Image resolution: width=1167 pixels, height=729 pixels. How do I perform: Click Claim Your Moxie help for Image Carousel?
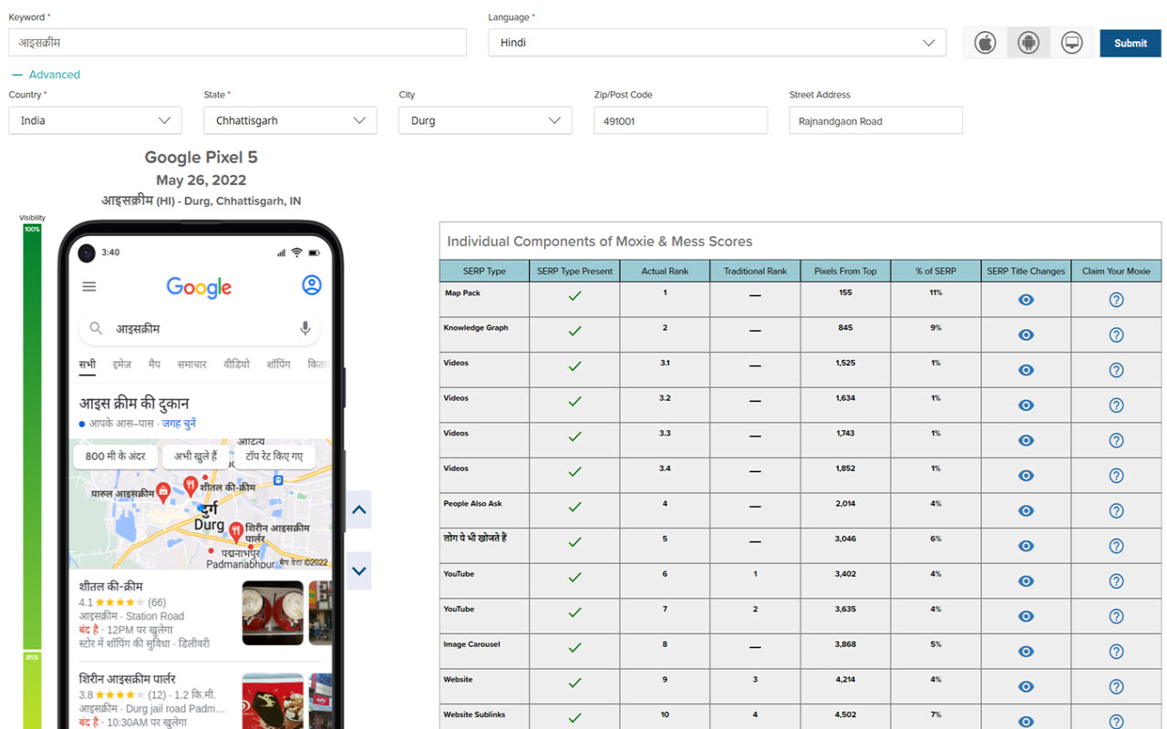pyautogui.click(x=1116, y=652)
